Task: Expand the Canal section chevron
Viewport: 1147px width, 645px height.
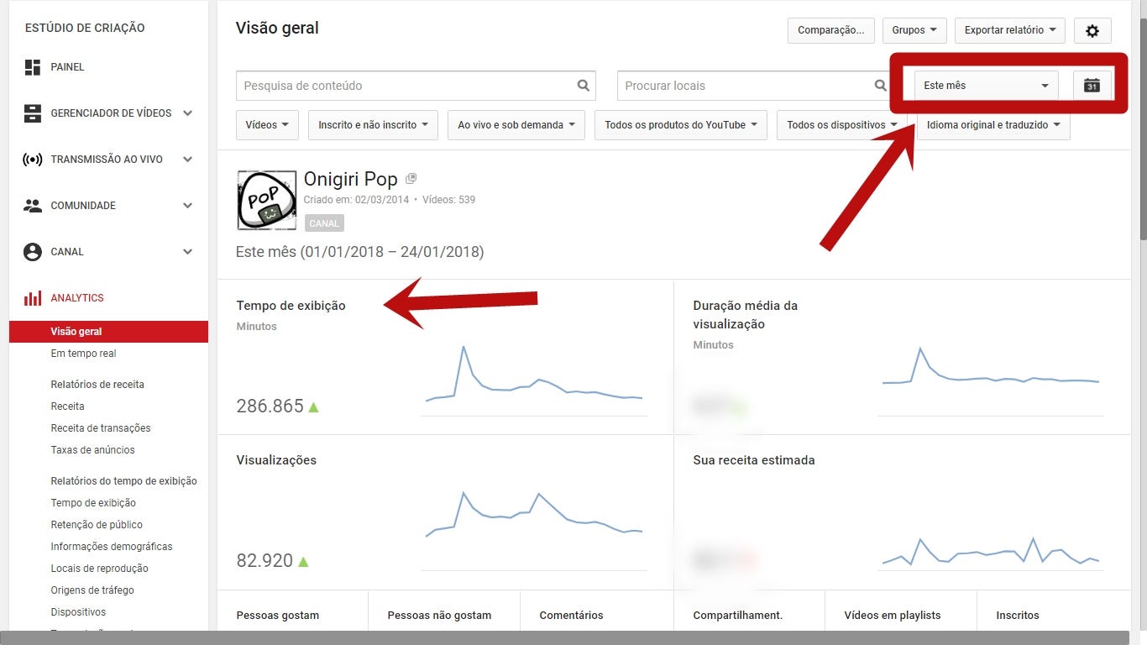Action: (187, 252)
